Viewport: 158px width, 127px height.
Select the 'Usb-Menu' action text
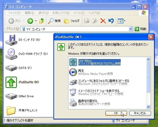click(85, 61)
